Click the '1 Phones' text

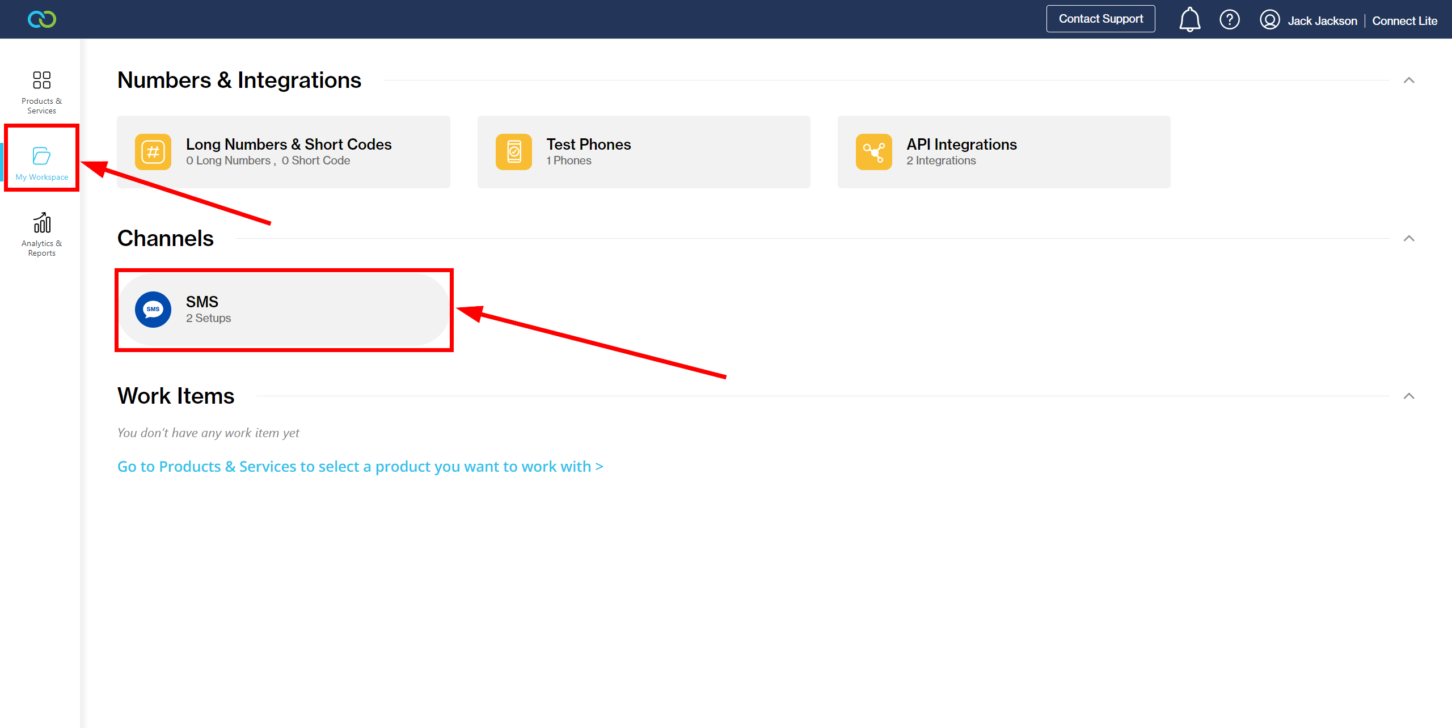569,160
